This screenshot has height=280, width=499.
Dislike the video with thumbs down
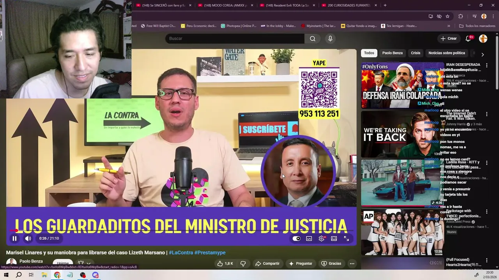pos(243,263)
